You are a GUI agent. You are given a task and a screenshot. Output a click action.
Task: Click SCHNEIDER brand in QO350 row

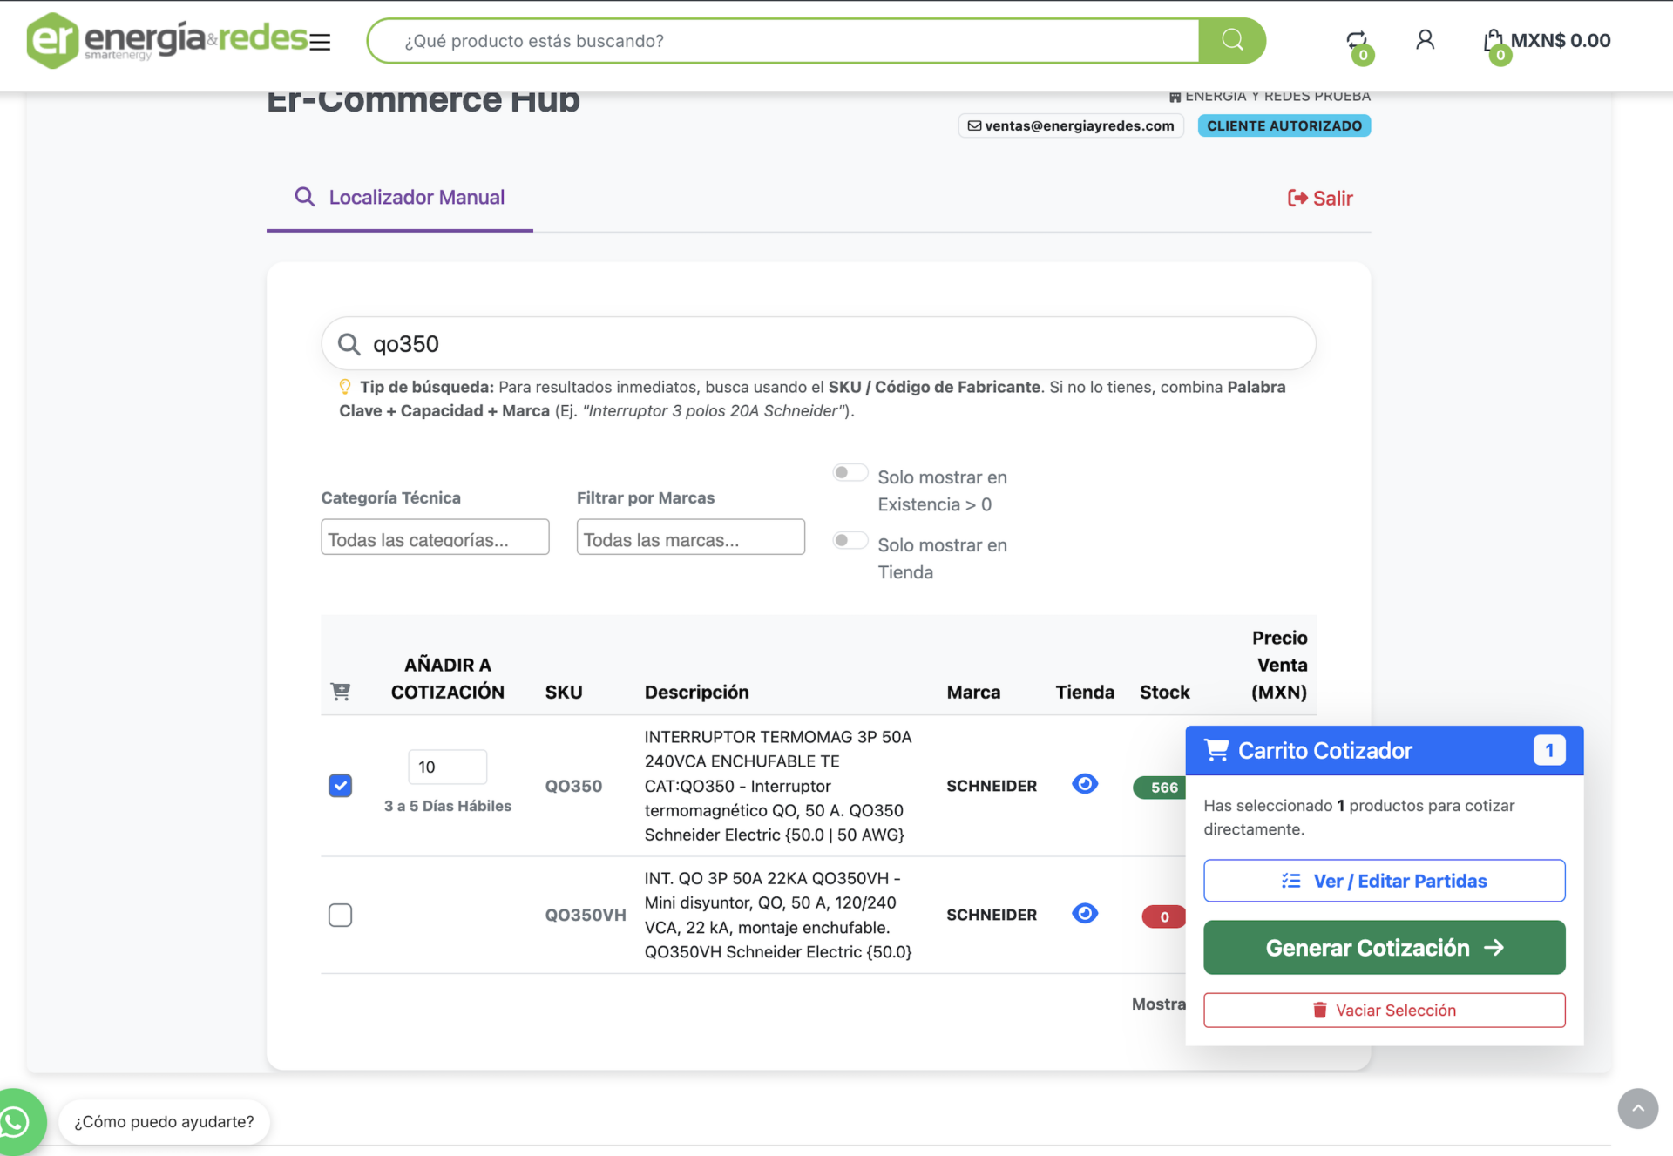[x=992, y=786]
